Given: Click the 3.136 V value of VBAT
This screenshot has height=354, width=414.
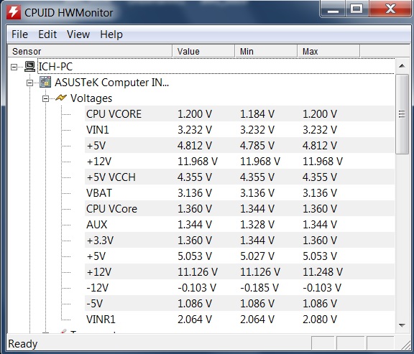Looking at the screenshot, I should pos(195,193).
